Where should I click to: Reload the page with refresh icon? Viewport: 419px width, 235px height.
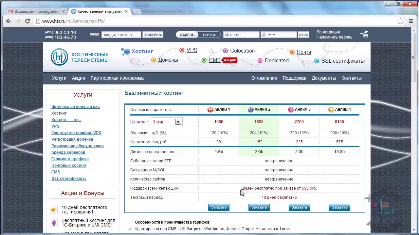(x=27, y=21)
